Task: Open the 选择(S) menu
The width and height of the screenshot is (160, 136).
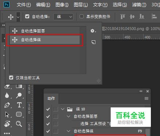Action: coord(120,5)
